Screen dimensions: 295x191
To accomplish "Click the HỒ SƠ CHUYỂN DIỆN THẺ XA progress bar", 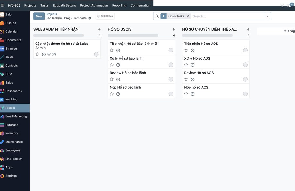I will (207, 35).
